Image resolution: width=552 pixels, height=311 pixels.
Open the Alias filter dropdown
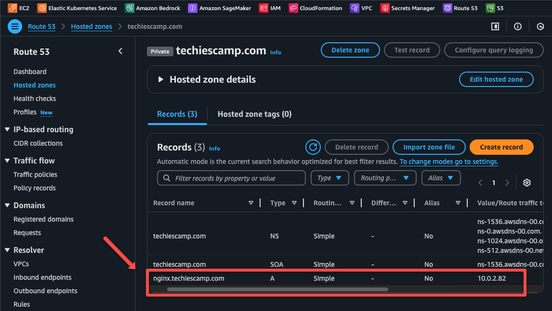point(441,178)
